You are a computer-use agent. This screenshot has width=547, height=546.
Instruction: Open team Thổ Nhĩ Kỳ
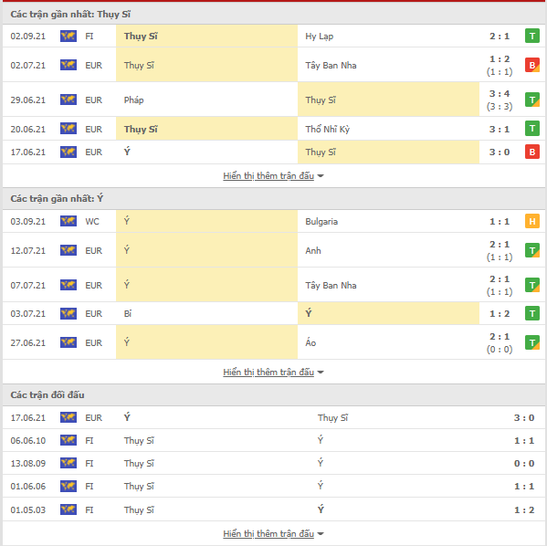tap(327, 129)
